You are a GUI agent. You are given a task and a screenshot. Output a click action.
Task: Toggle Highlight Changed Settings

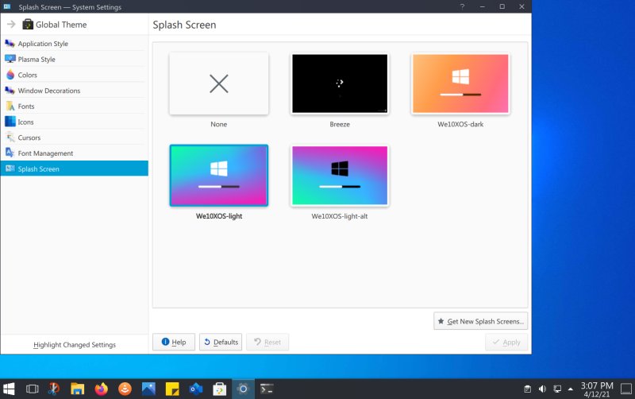point(75,345)
